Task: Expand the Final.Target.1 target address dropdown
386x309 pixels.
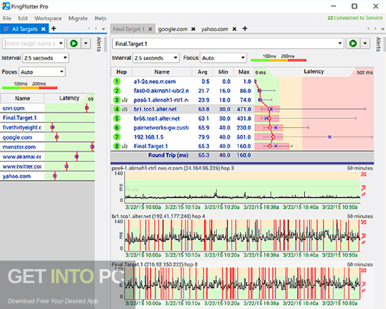Action: tap(340, 44)
